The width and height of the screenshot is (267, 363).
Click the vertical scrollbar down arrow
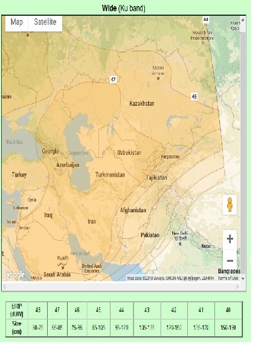(x=243, y=279)
